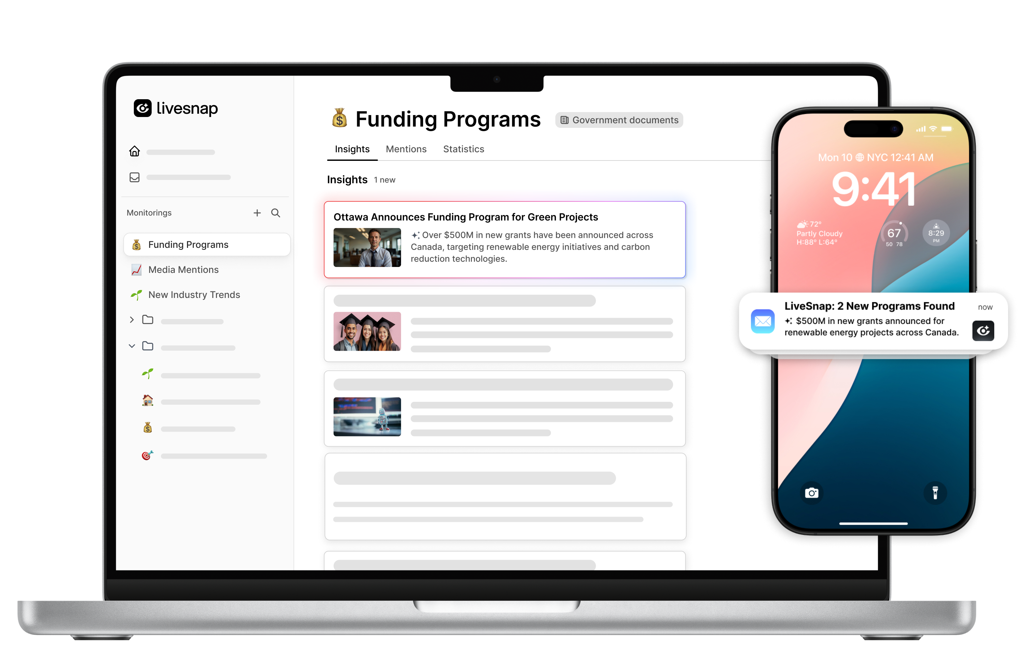Click the money bag icon for Funding Programs
Screen dimensions: 1019x646
pyautogui.click(x=138, y=244)
